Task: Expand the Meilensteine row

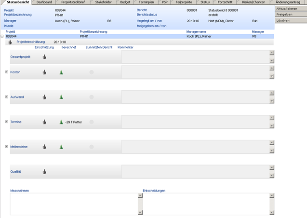Action: tap(7, 147)
